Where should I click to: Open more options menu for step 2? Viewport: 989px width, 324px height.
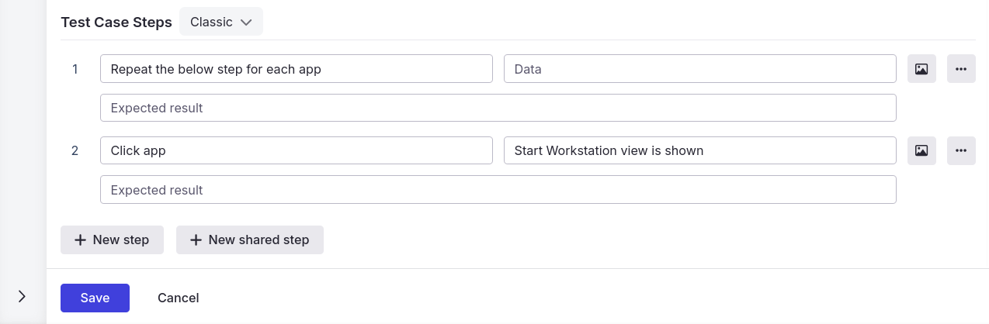pos(961,150)
